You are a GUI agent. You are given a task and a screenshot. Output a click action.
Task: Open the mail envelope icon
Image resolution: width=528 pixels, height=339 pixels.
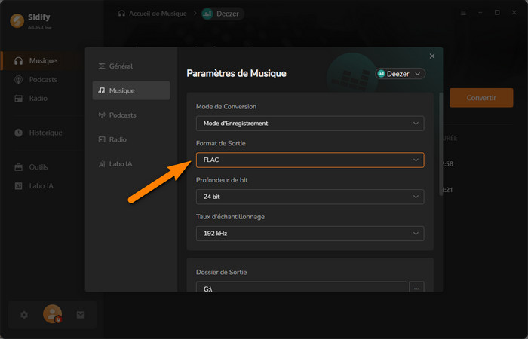click(x=81, y=315)
